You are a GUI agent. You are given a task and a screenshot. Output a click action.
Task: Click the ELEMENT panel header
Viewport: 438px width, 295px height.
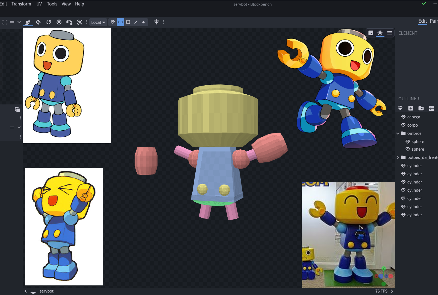coord(408,33)
